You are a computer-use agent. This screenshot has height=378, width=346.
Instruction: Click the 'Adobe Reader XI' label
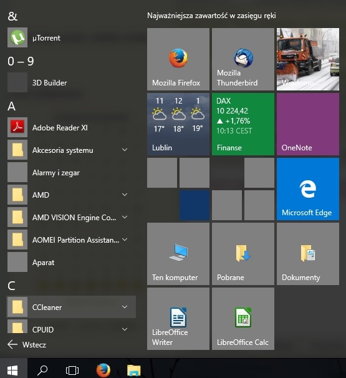60,127
